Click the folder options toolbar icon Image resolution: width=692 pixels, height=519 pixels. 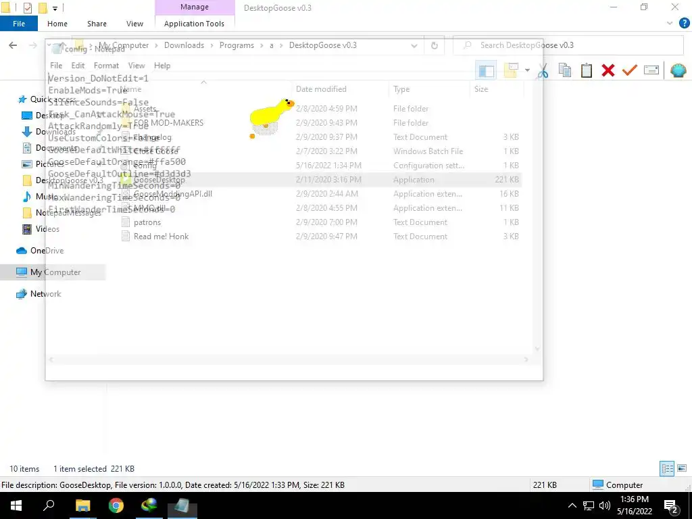pyautogui.click(x=511, y=70)
